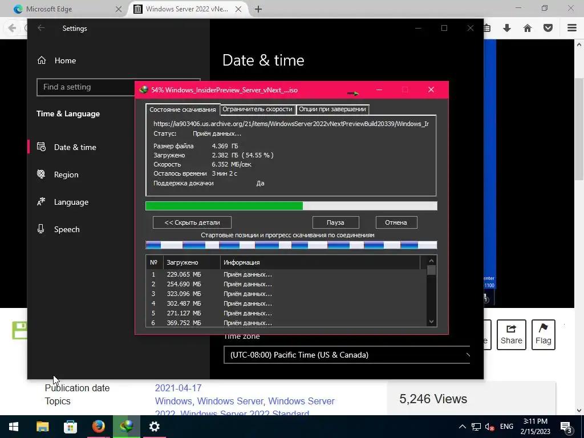The image size is (584, 438).
Task: Click the connections segment progress bar
Action: [291, 245]
